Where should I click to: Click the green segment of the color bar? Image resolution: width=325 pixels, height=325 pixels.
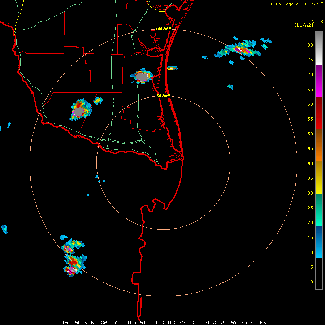point(319,210)
